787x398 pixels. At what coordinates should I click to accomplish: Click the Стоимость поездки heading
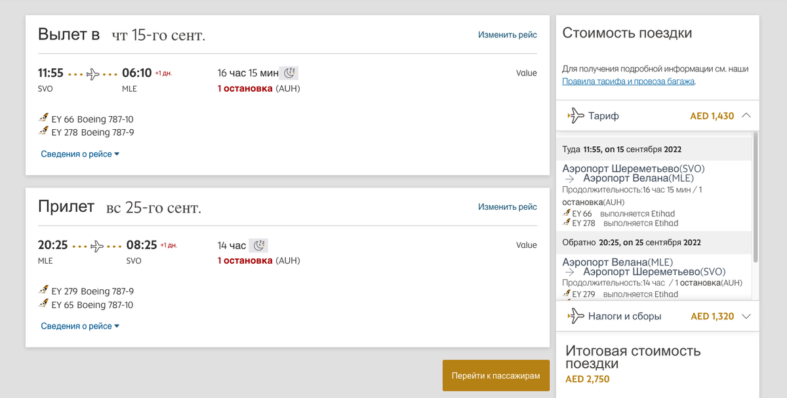click(627, 33)
